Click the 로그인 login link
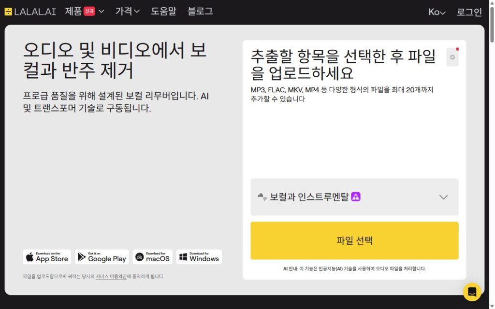The height and width of the screenshot is (309, 495). 469,12
